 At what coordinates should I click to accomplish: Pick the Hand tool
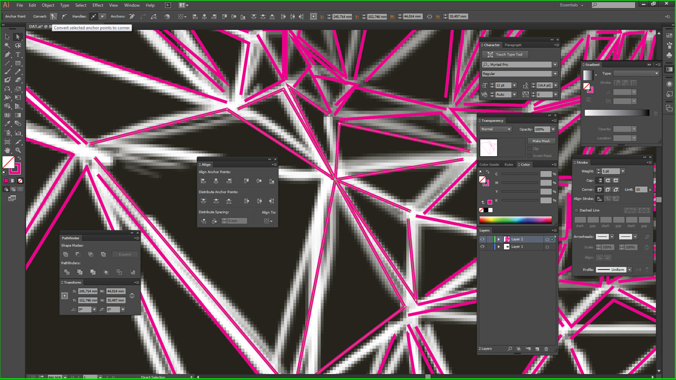coord(8,150)
